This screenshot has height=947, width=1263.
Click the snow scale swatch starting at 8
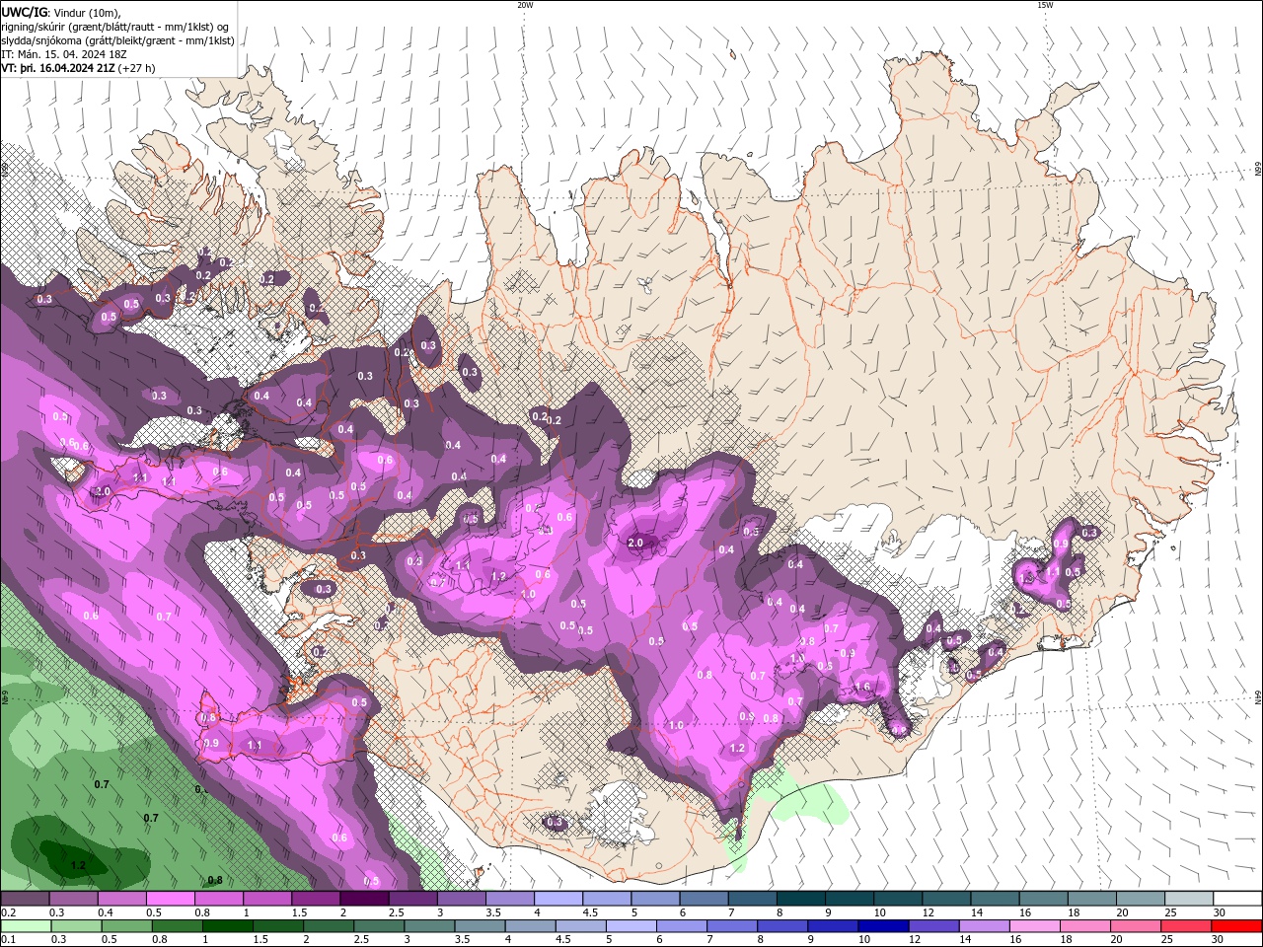click(800, 899)
